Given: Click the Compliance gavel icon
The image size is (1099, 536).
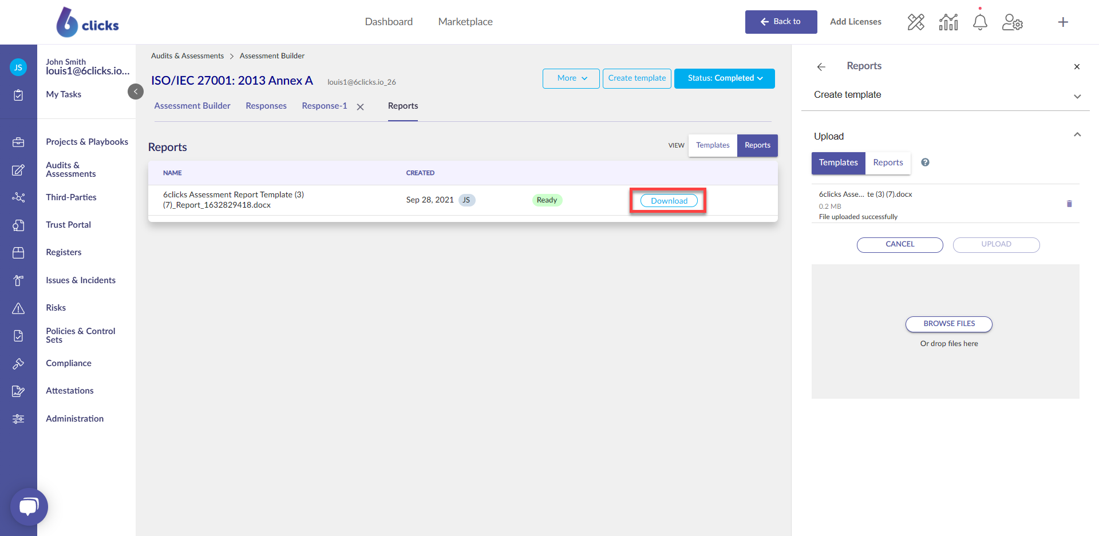Looking at the screenshot, I should coord(18,363).
